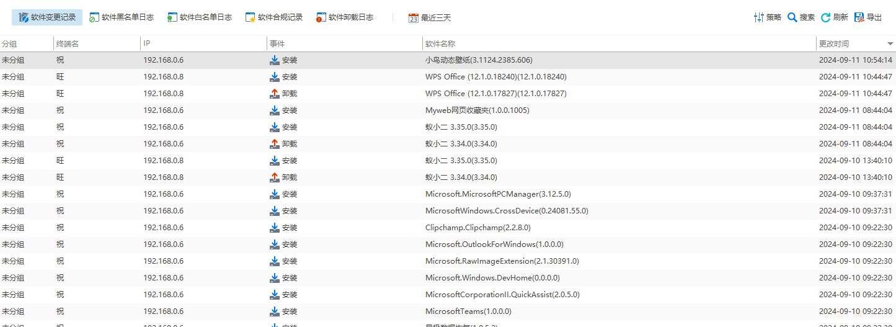Click the calendar icon beside 最近三天
Screen dimensions: 896x327
tap(414, 18)
